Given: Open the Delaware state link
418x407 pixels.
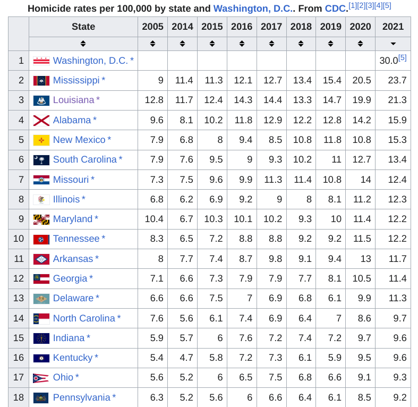Looking at the screenshot, I should [73, 298].
